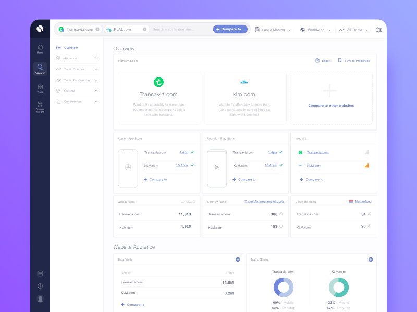Open the Home section in the sidebar
417x312 pixels.
click(40, 49)
